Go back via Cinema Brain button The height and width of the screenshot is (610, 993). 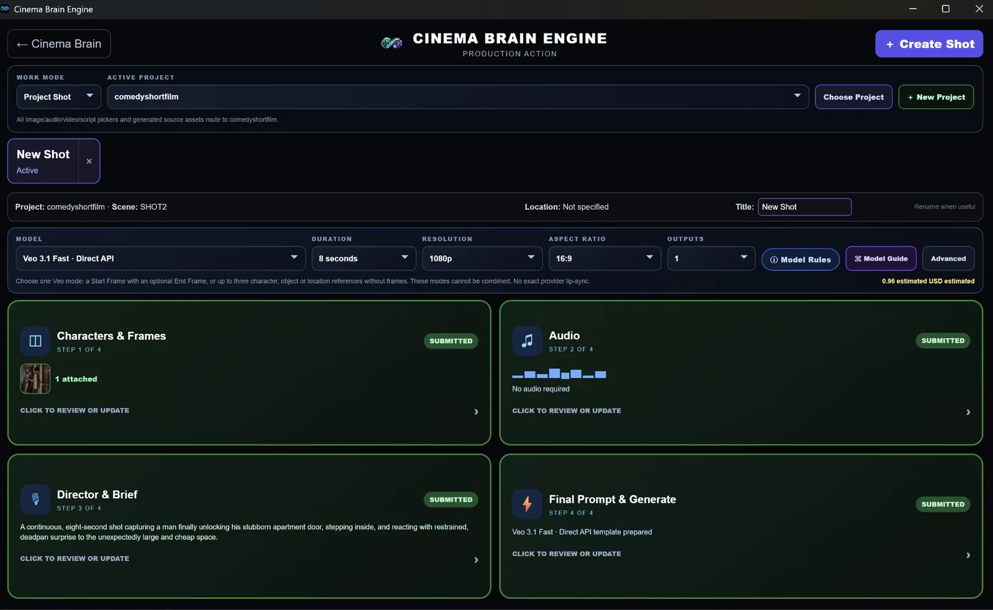[59, 44]
